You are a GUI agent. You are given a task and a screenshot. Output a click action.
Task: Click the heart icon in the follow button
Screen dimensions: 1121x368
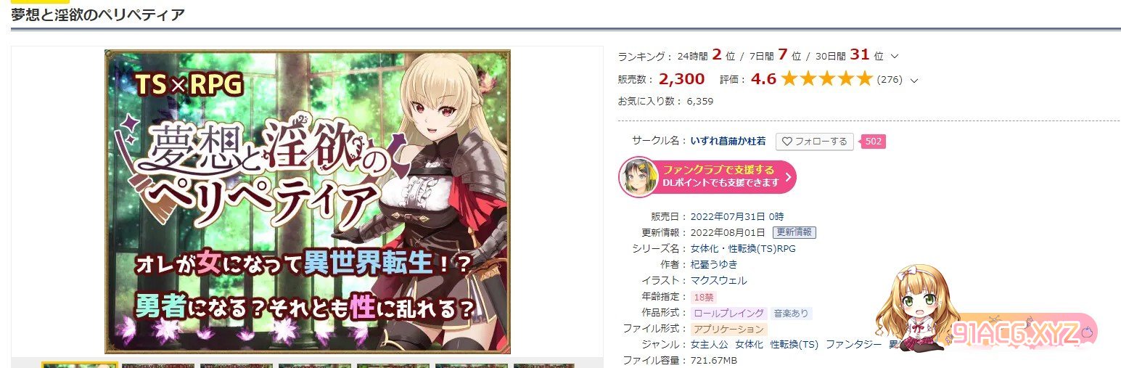click(787, 142)
